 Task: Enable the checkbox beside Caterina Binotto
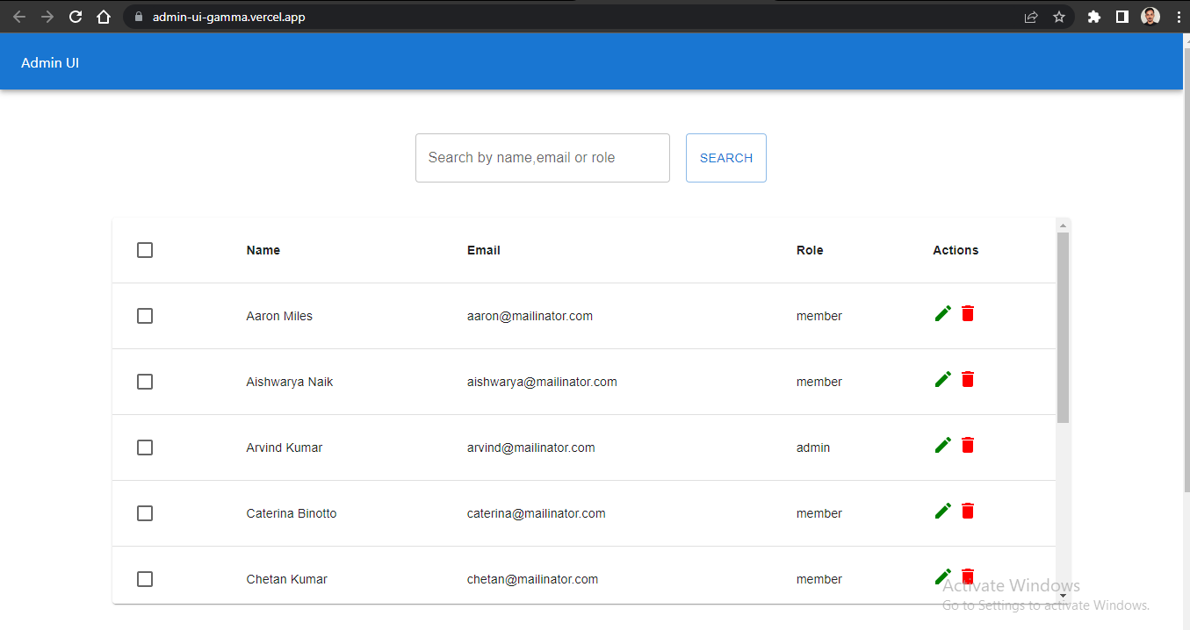pyautogui.click(x=145, y=513)
